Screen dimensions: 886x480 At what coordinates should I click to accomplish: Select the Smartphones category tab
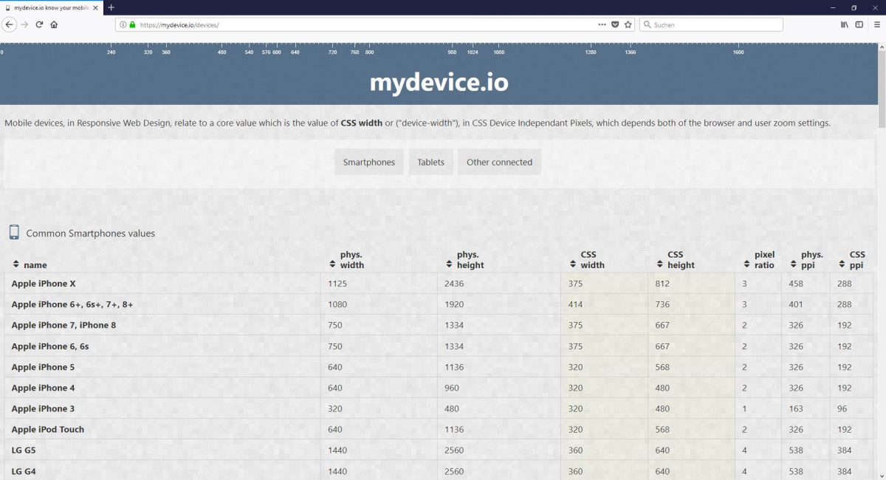(368, 162)
